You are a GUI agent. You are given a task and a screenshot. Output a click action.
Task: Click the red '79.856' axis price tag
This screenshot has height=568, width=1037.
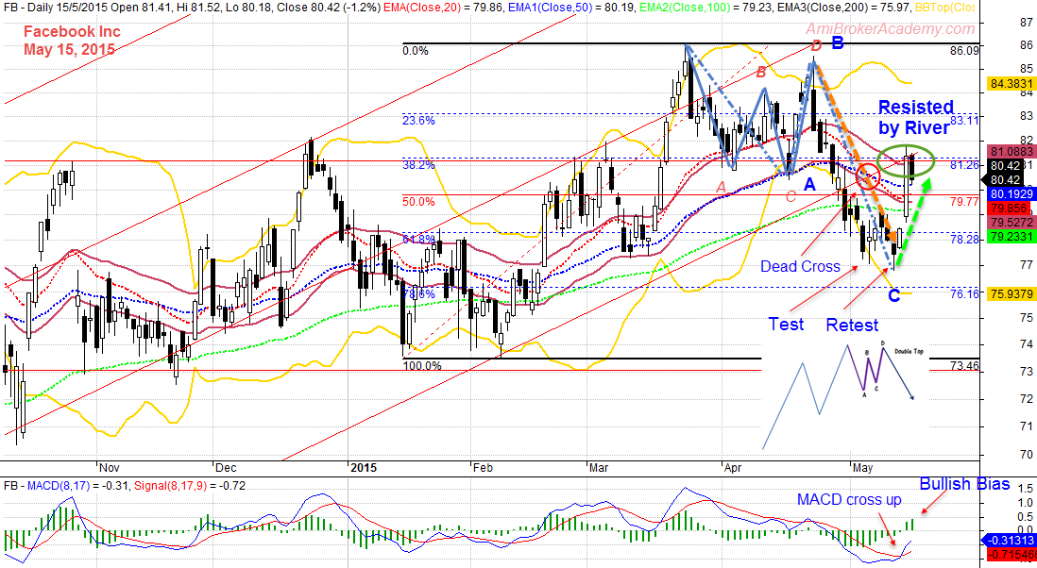1010,208
